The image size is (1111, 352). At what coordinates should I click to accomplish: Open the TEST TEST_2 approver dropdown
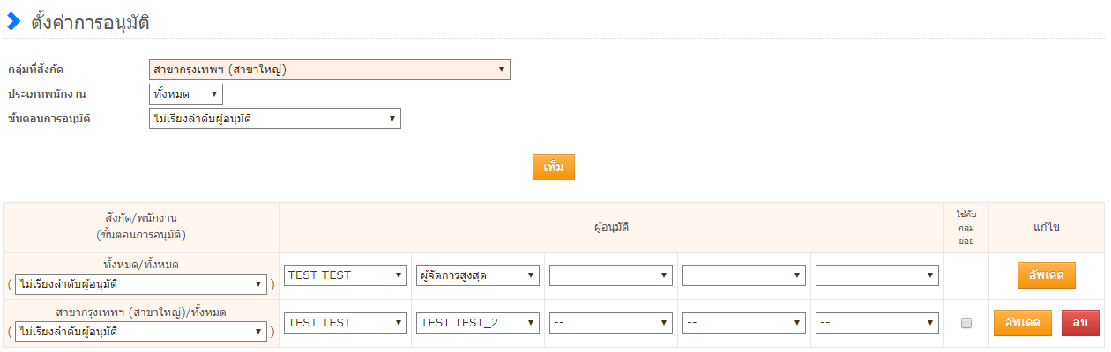[x=478, y=323]
